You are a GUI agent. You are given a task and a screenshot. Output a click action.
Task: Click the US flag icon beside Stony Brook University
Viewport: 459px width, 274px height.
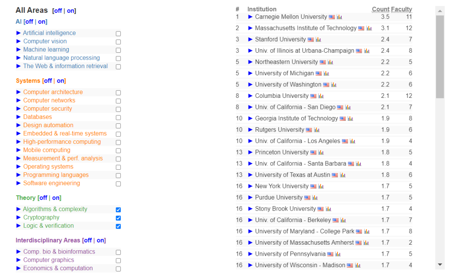(x=320, y=209)
